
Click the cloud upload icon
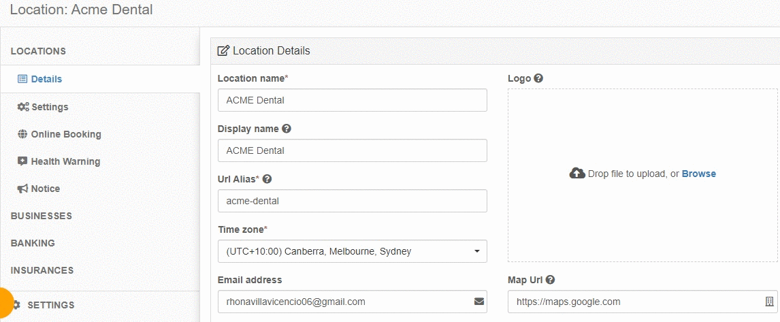point(577,173)
